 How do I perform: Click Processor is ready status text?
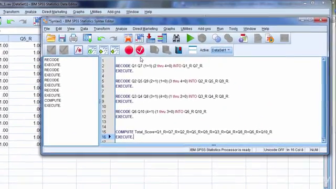coord(220,150)
